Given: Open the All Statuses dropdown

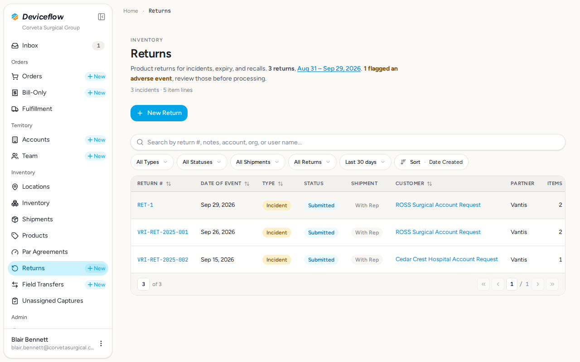Looking at the screenshot, I should tap(202, 162).
